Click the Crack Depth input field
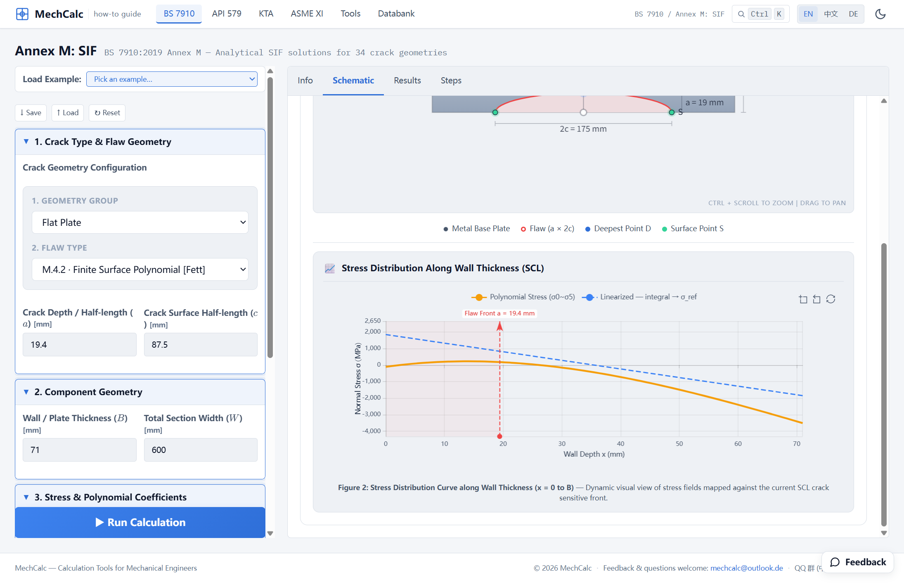Screen dimensions: 904x583 80,345
